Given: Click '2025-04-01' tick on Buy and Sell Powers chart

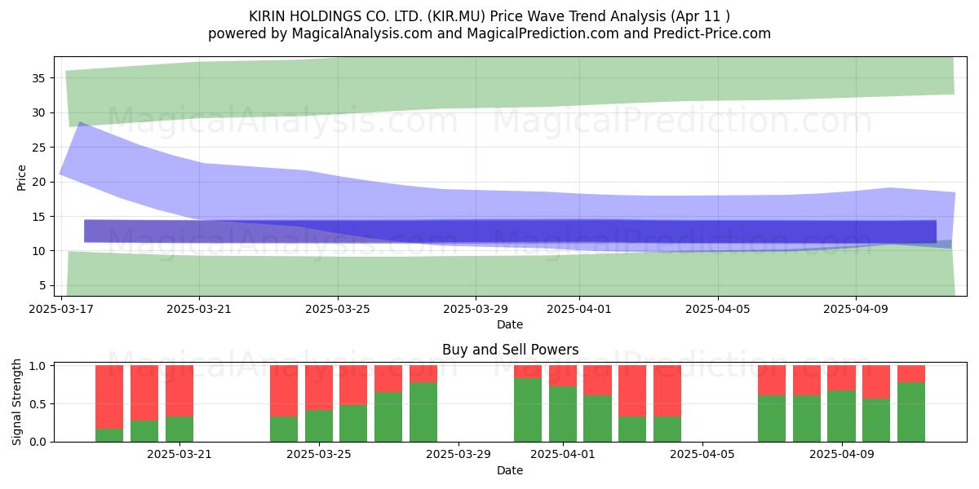Looking at the screenshot, I should click(563, 455).
